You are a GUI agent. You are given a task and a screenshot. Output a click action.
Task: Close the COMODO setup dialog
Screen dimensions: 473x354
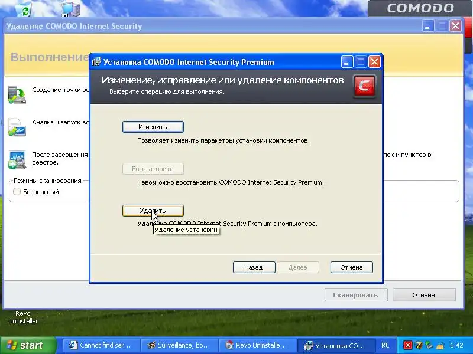click(x=375, y=62)
